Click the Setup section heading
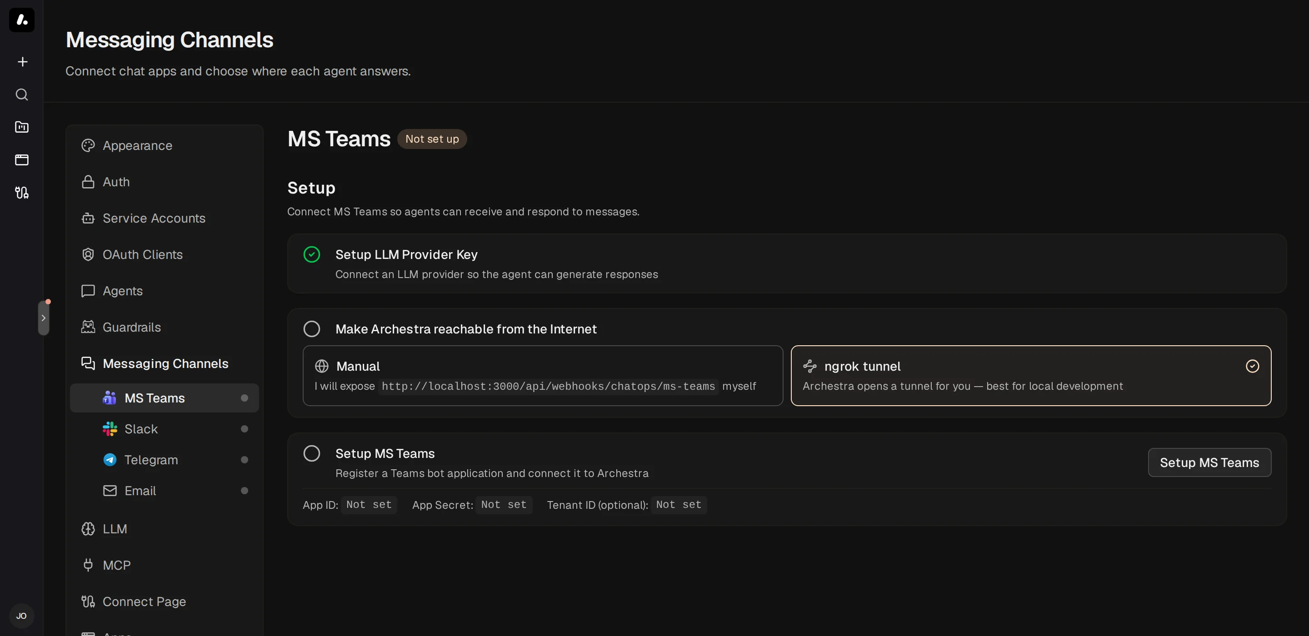The height and width of the screenshot is (636, 1309). coord(311,188)
